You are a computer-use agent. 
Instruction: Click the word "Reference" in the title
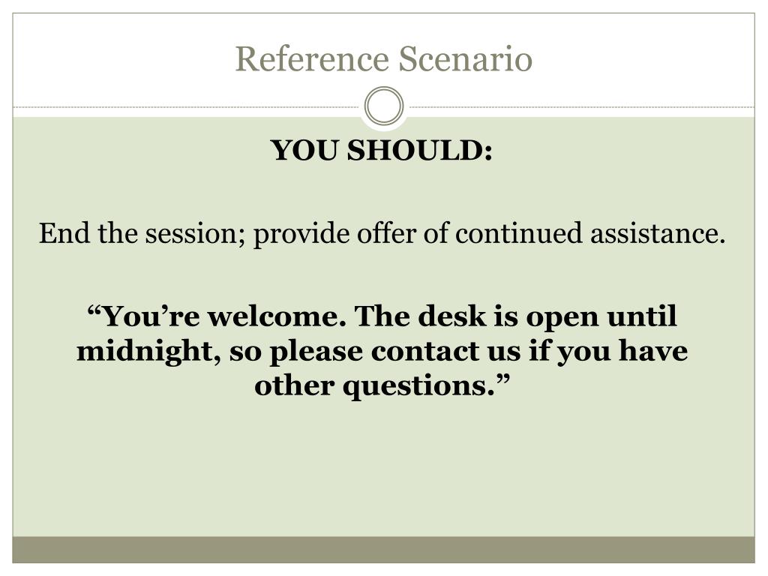pyautogui.click(x=312, y=58)
